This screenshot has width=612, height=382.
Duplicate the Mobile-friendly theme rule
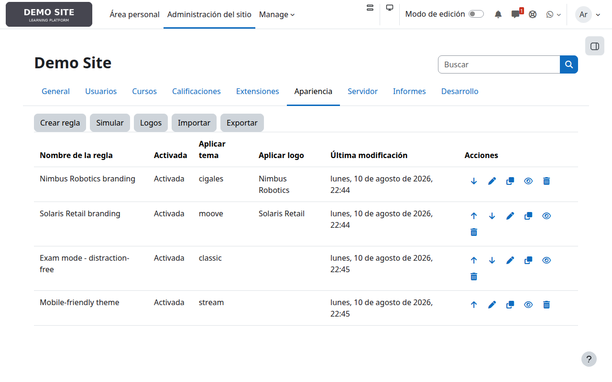510,305
